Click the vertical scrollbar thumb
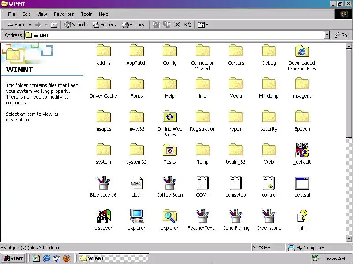The width and height of the screenshot is (353, 264). 349,93
